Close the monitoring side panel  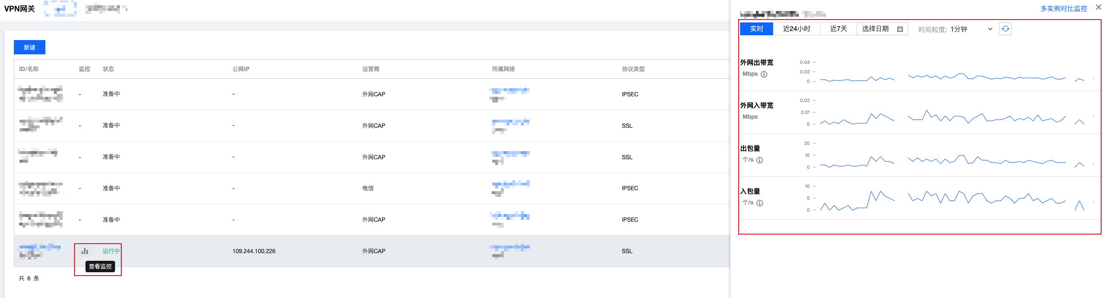coord(1098,8)
